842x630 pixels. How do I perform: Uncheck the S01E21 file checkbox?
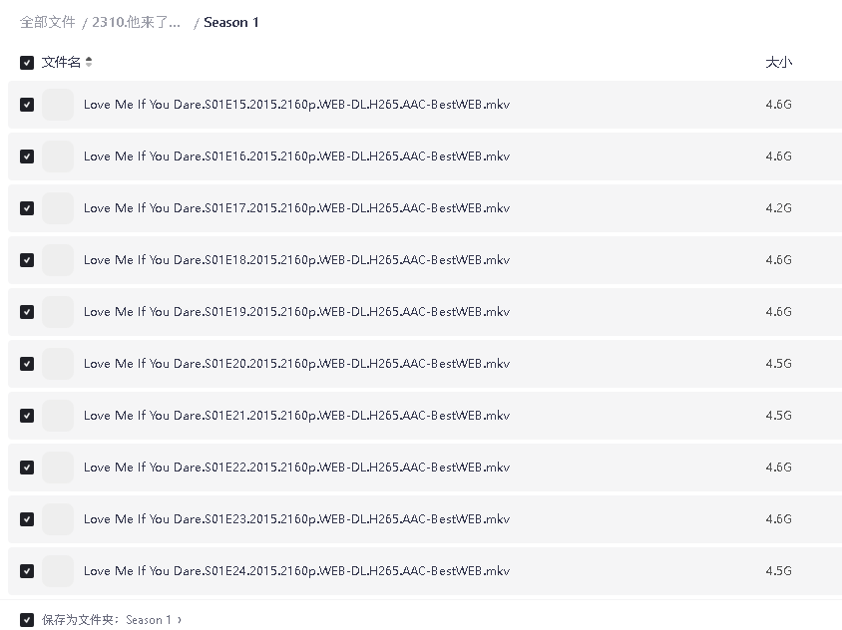27,416
